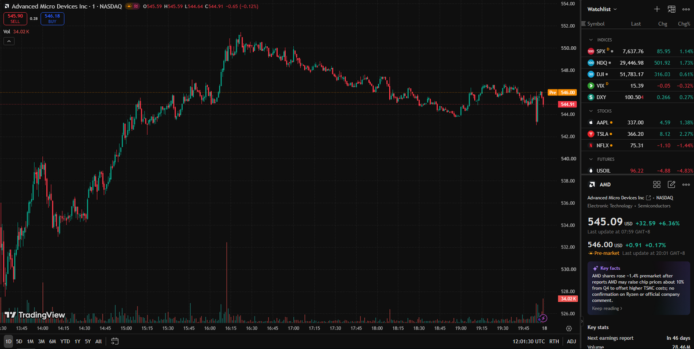Image resolution: width=694 pixels, height=349 pixels.
Task: Click the Advanced Micro Devices Inc chart title
Action: 49,6
